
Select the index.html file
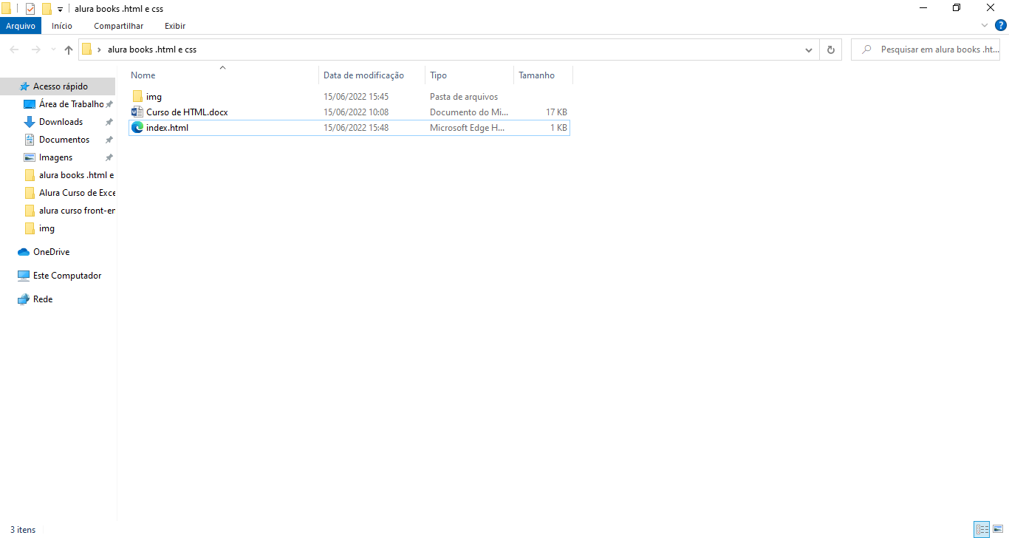click(x=349, y=128)
